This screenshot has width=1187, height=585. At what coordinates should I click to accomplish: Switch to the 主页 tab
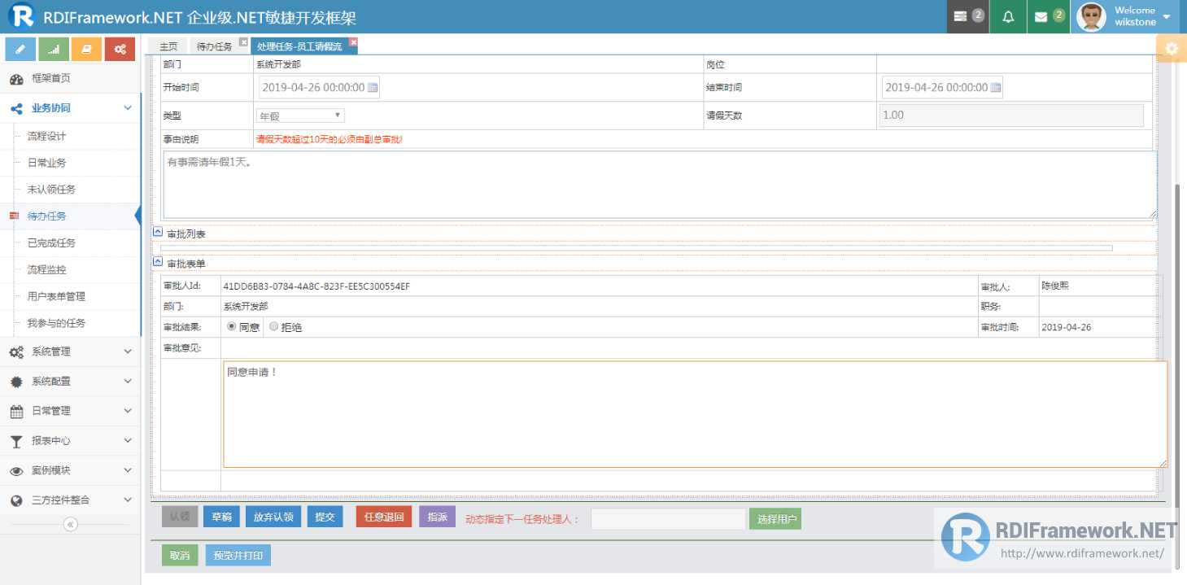(168, 47)
